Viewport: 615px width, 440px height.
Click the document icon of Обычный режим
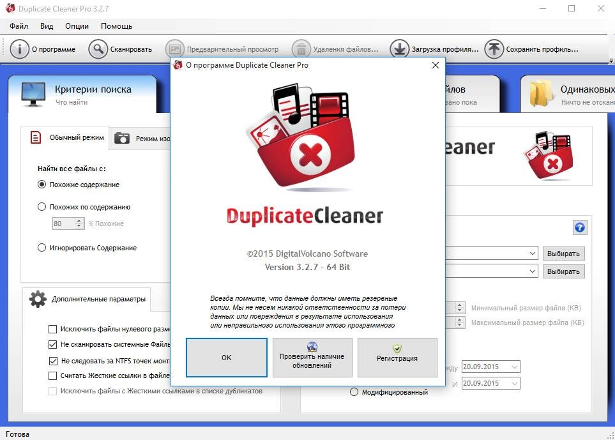point(36,138)
